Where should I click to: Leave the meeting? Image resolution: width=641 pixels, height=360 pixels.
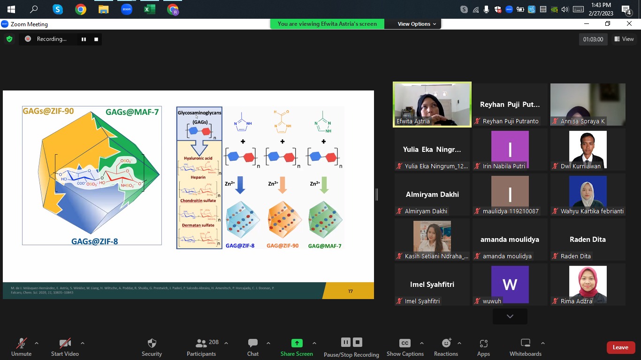click(x=620, y=347)
